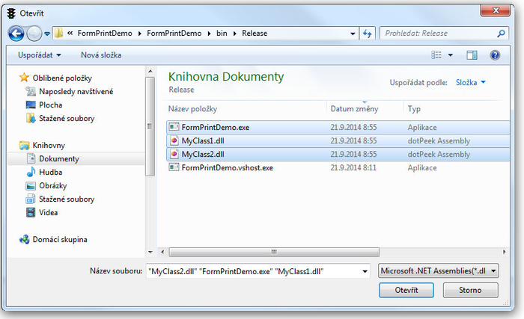The height and width of the screenshot is (319, 524).
Task: Click the Dokumenty document icon
Action: click(x=31, y=158)
